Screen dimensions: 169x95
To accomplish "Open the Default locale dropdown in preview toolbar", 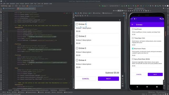I will (x=108, y=13).
